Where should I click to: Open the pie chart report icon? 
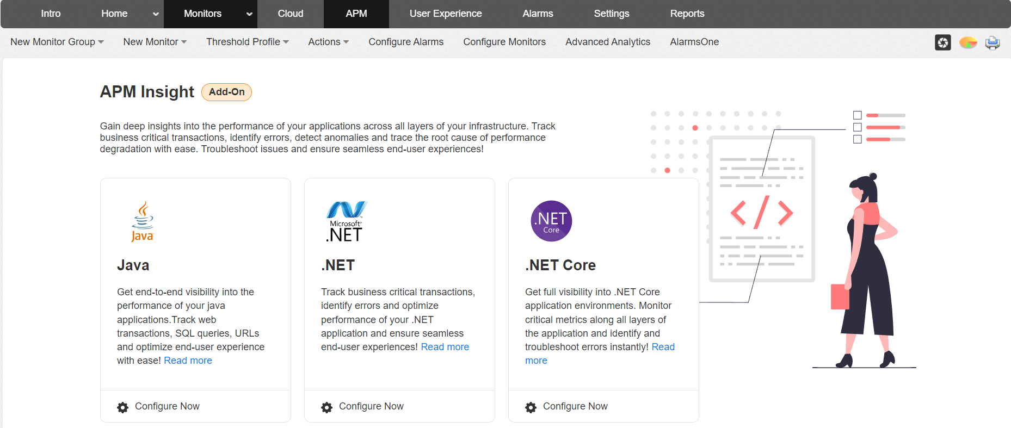968,42
